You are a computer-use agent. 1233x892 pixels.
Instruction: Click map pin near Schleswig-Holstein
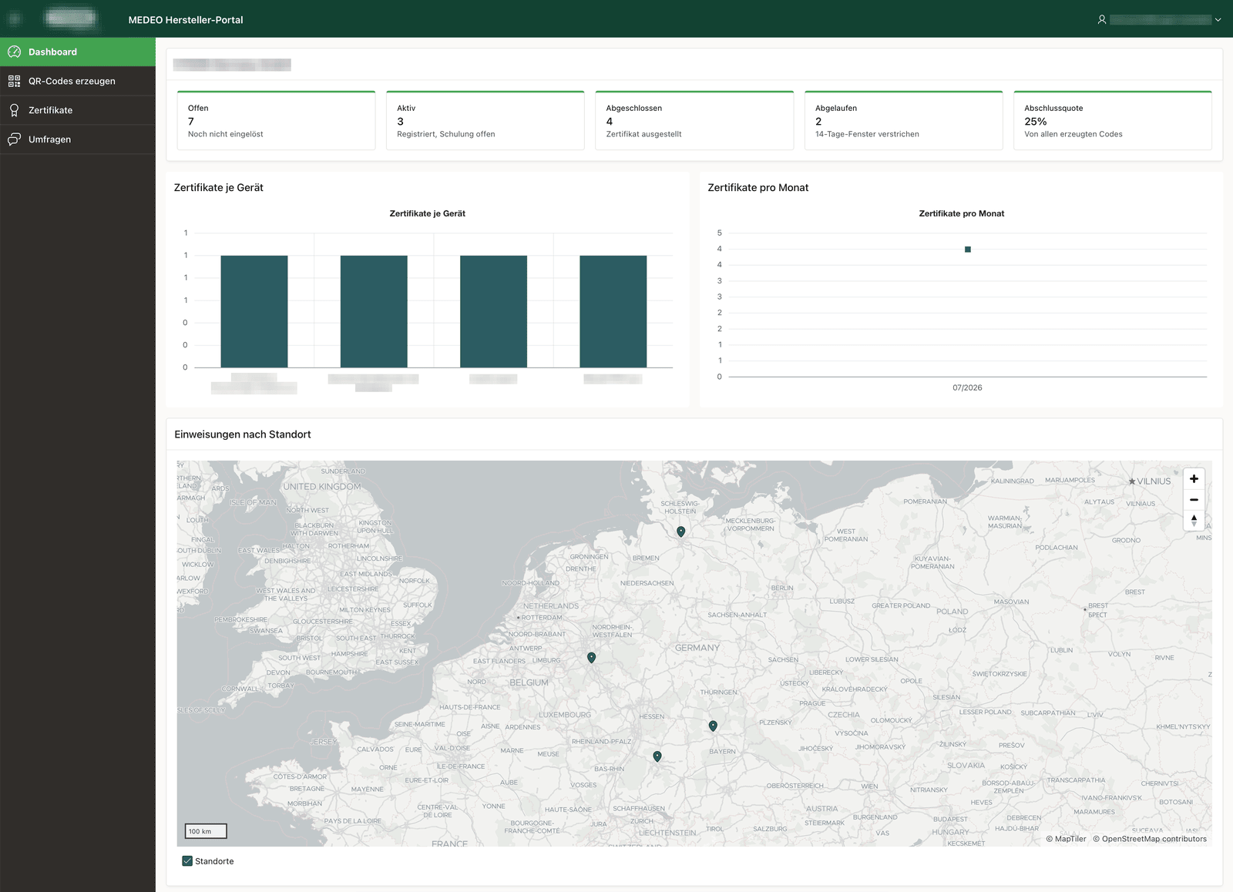[681, 532]
